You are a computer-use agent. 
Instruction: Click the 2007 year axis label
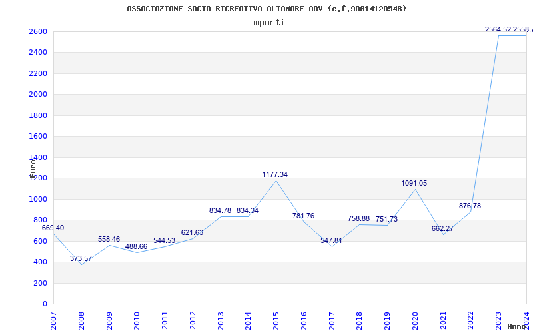tap(53, 320)
